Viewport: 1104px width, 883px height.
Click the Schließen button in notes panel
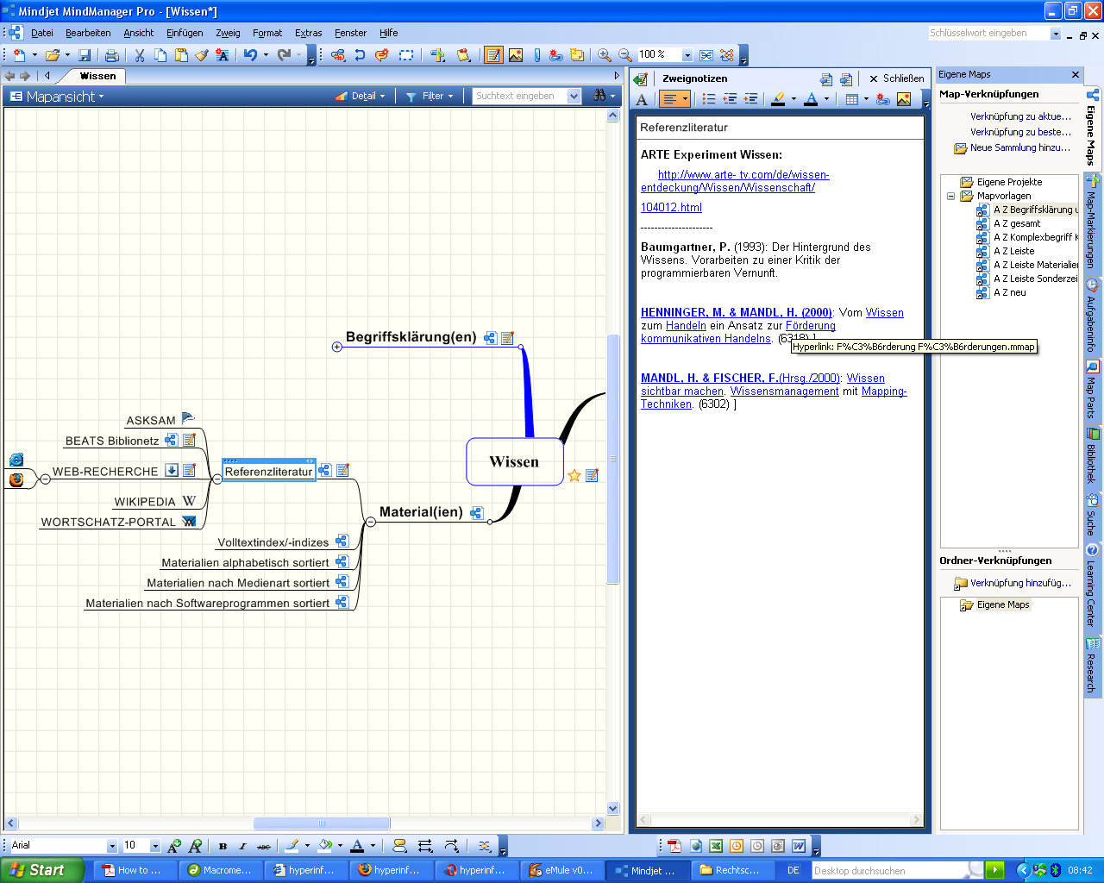point(897,78)
